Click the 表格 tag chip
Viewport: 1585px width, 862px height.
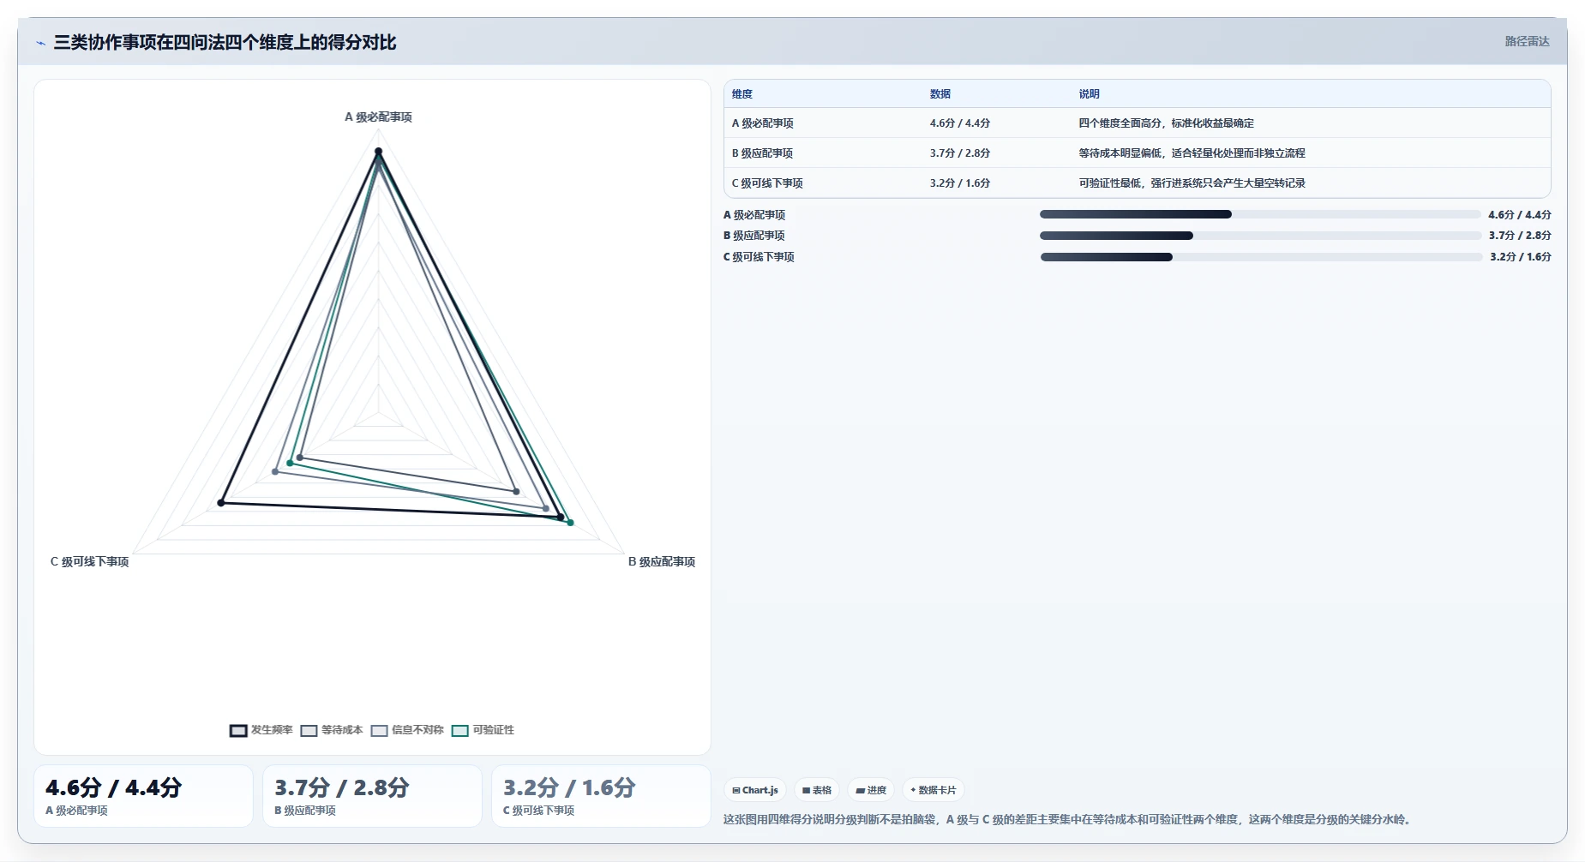click(x=817, y=790)
